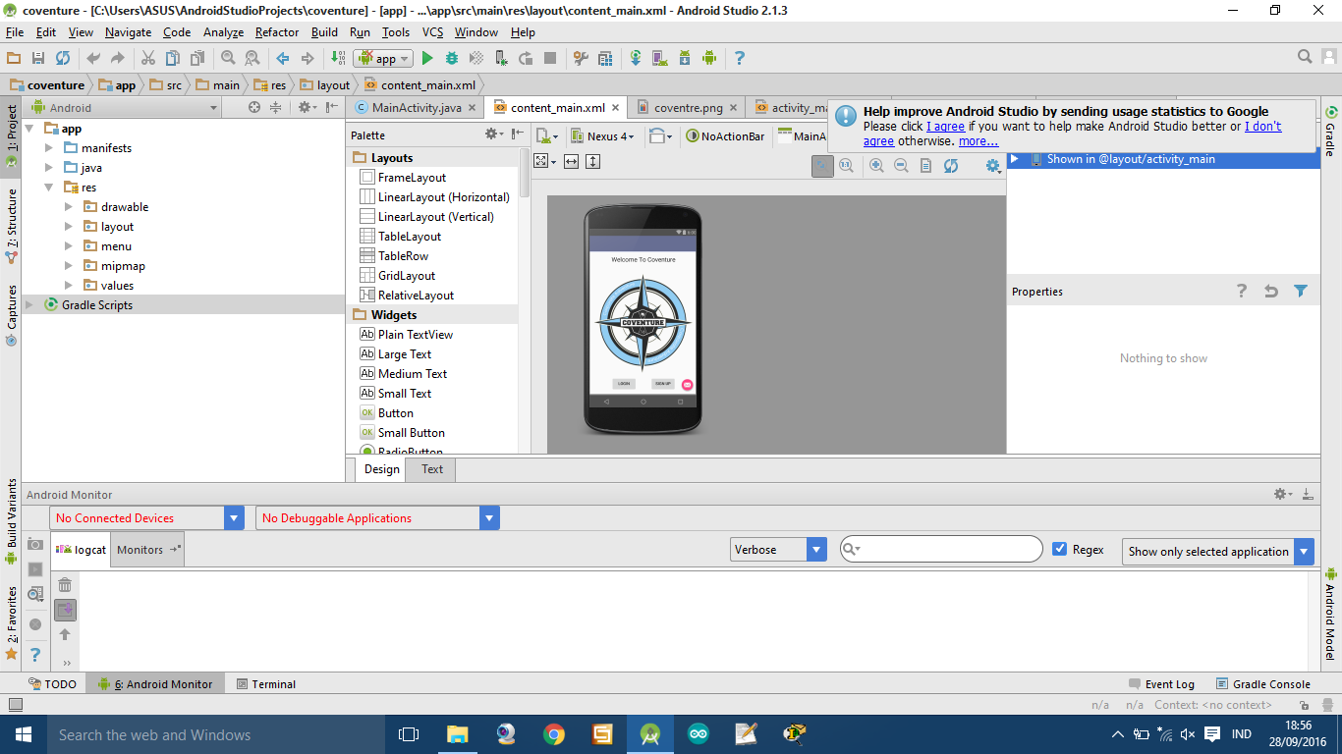Open the Verbose log level dropdown
The image size is (1342, 754).
pos(815,549)
